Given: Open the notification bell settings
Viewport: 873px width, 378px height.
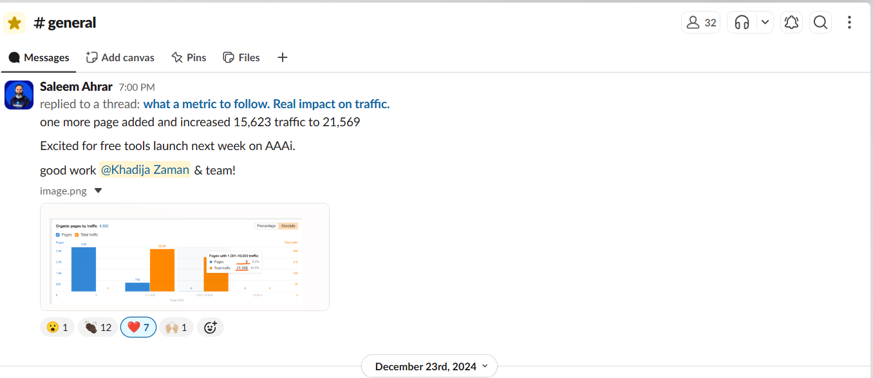Looking at the screenshot, I should click(x=791, y=23).
